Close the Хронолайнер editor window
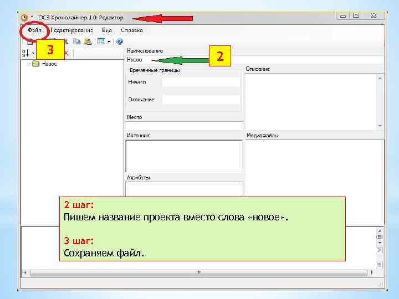Screen dimensions: 399x299 tap(374, 16)
